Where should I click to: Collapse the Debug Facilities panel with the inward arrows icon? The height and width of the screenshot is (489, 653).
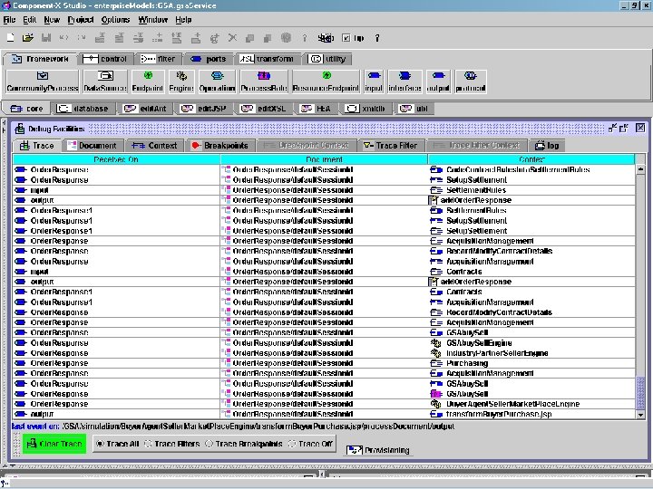tap(612, 128)
